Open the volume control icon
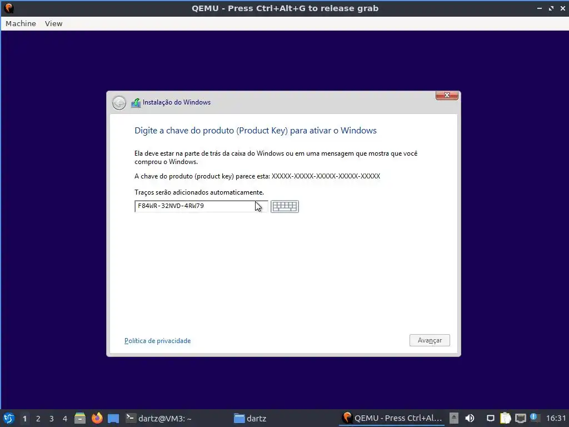 (470, 418)
